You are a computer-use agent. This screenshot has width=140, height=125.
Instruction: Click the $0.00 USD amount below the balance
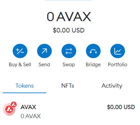click(69, 30)
